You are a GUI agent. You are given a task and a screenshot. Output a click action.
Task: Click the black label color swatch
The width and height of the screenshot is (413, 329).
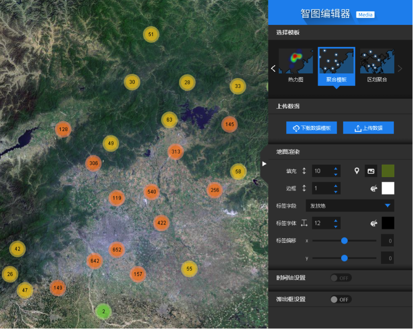pos(388,223)
